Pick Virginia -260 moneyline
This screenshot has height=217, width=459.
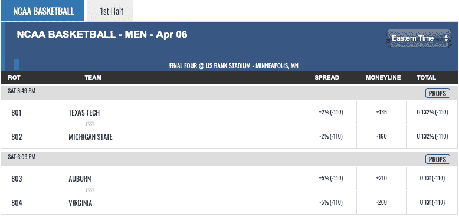pyautogui.click(x=382, y=203)
